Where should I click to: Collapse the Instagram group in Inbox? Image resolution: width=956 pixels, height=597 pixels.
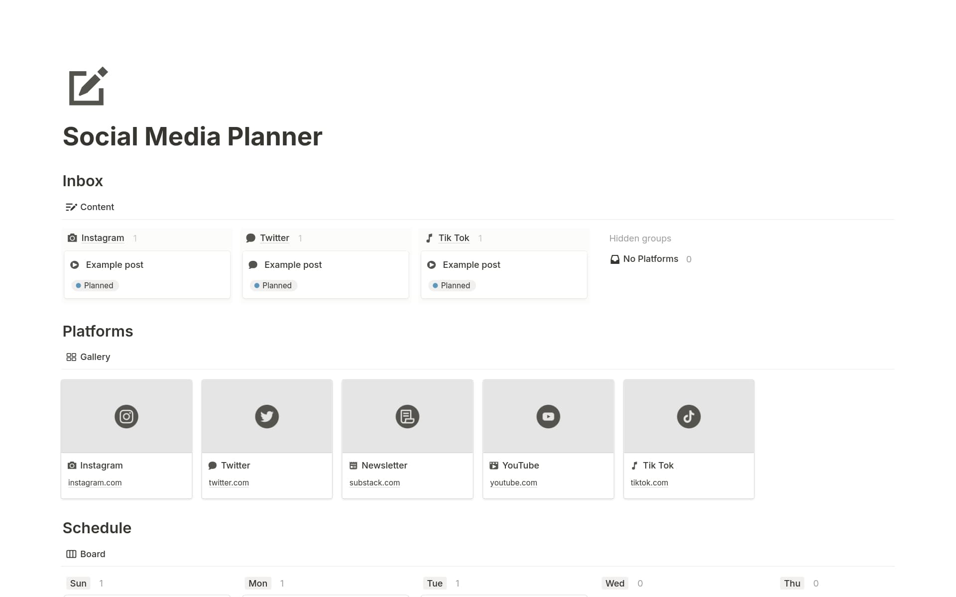coord(103,238)
